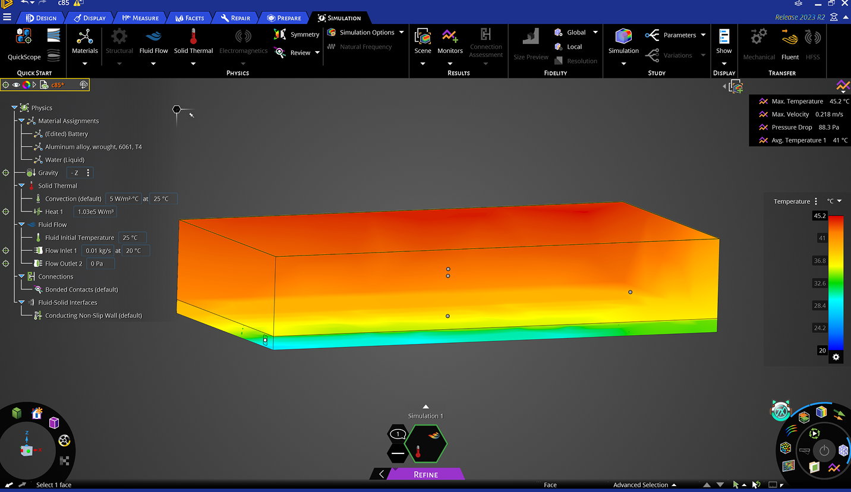Open the Materials tool

84,43
